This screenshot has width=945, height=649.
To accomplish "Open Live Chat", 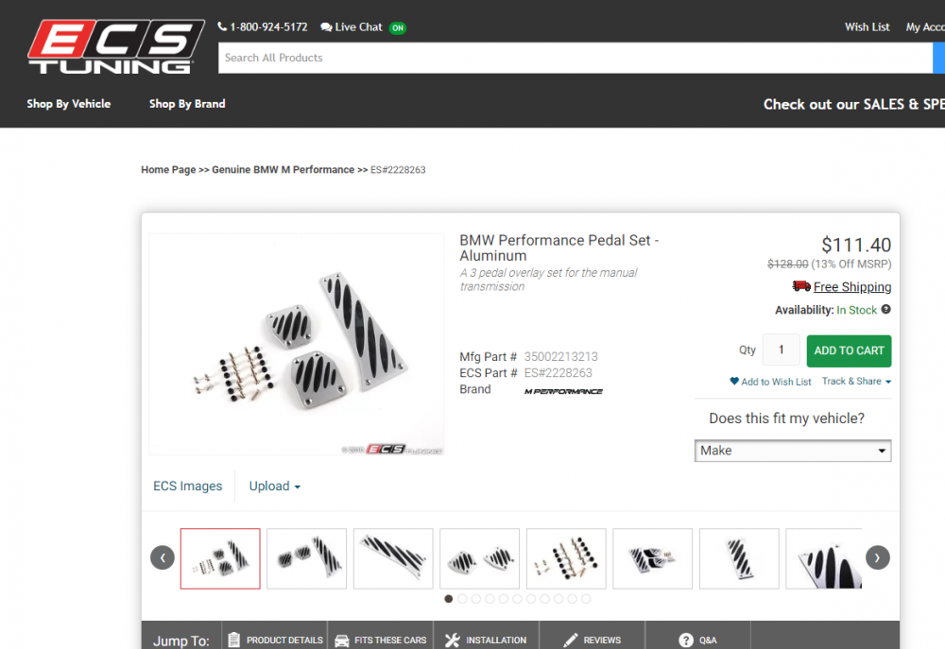I will pos(352,27).
